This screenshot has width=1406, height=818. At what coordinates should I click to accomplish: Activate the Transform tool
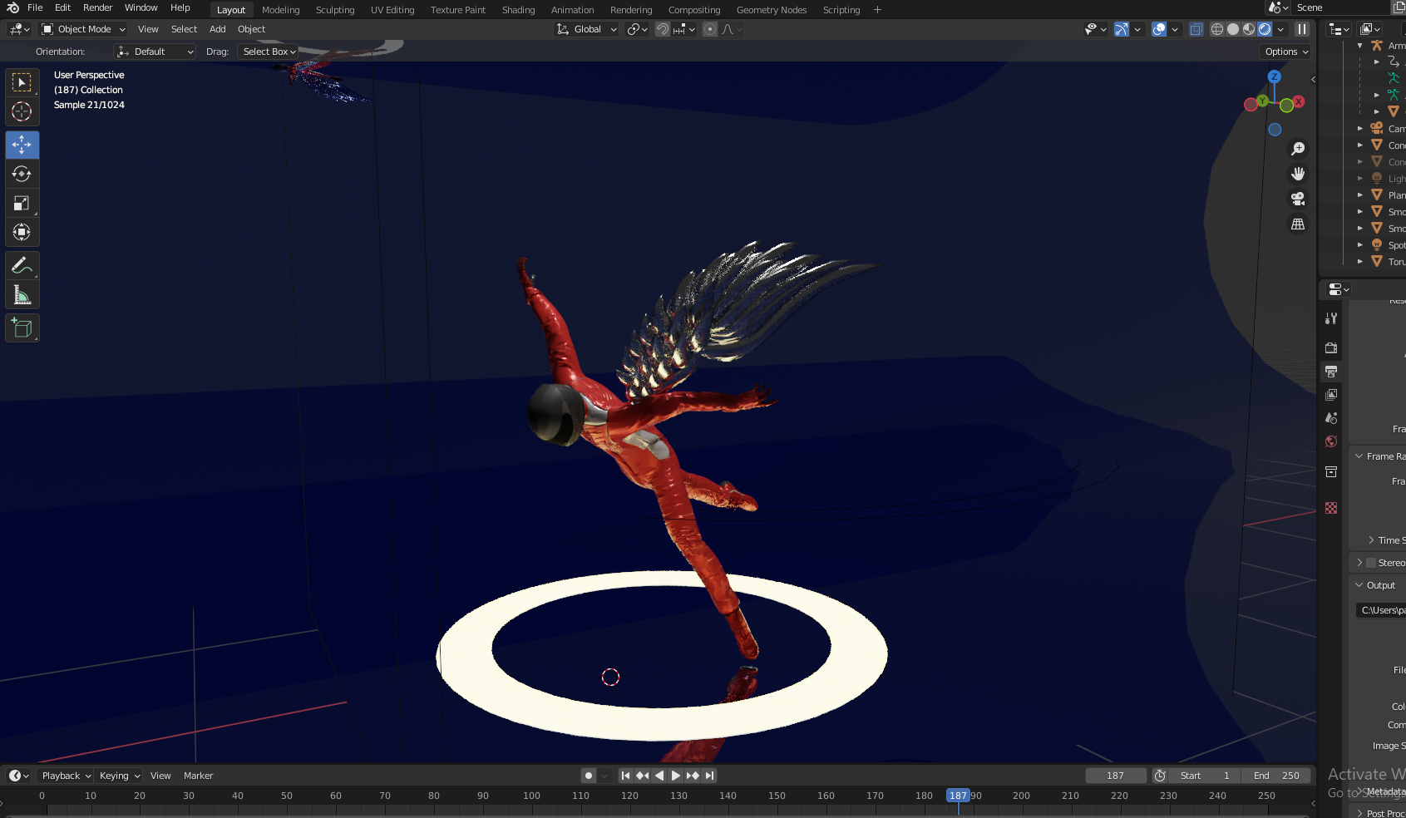point(22,232)
